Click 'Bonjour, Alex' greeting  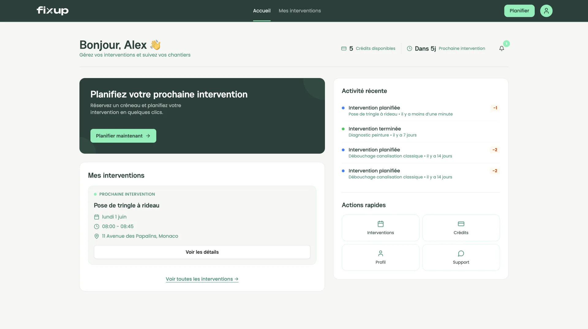coord(113,45)
